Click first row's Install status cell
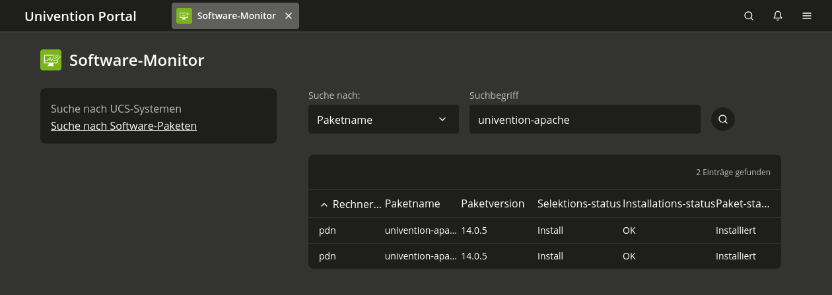 pyautogui.click(x=550, y=230)
